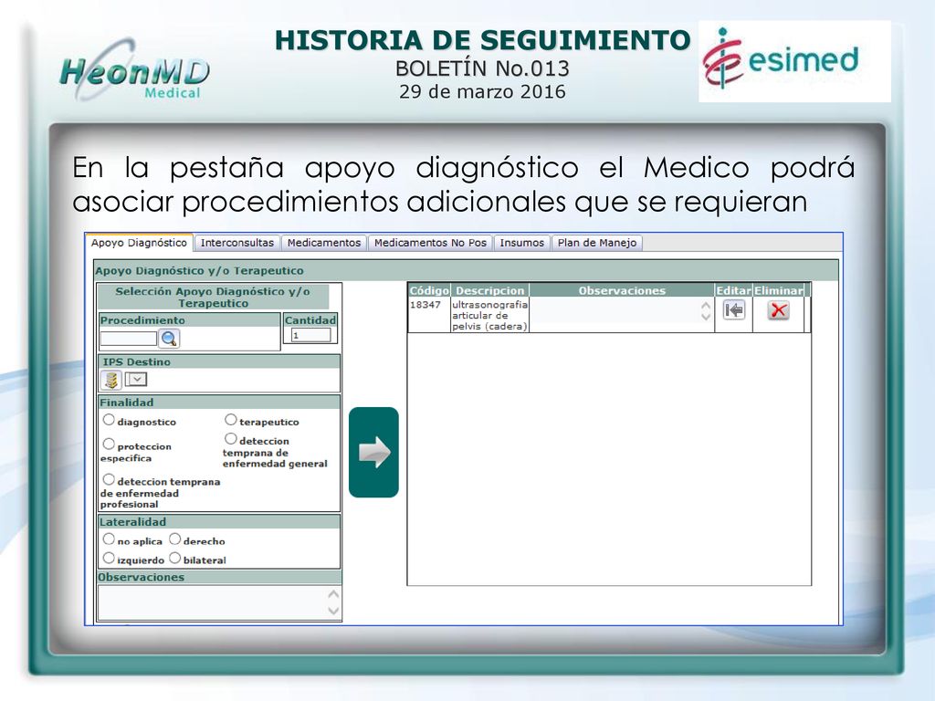This screenshot has width=935, height=701.
Task: Select no aplica under Lateralidad
Action: point(109,539)
